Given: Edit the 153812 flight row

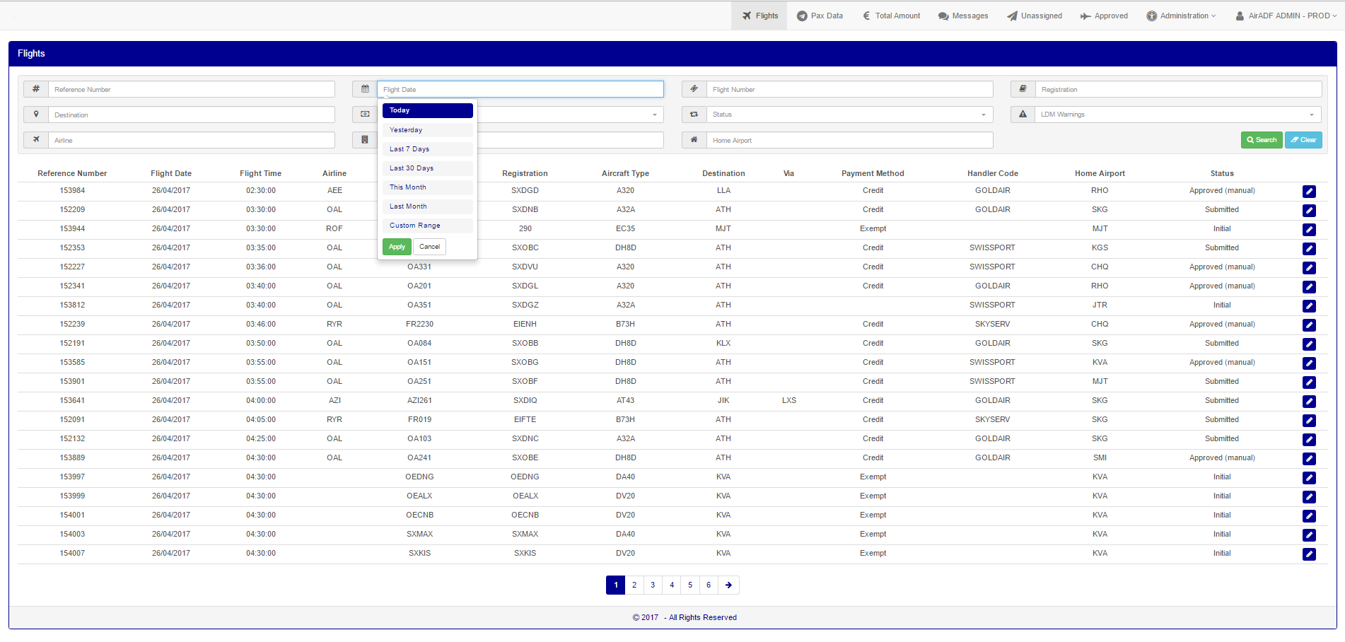Looking at the screenshot, I should tap(1309, 306).
